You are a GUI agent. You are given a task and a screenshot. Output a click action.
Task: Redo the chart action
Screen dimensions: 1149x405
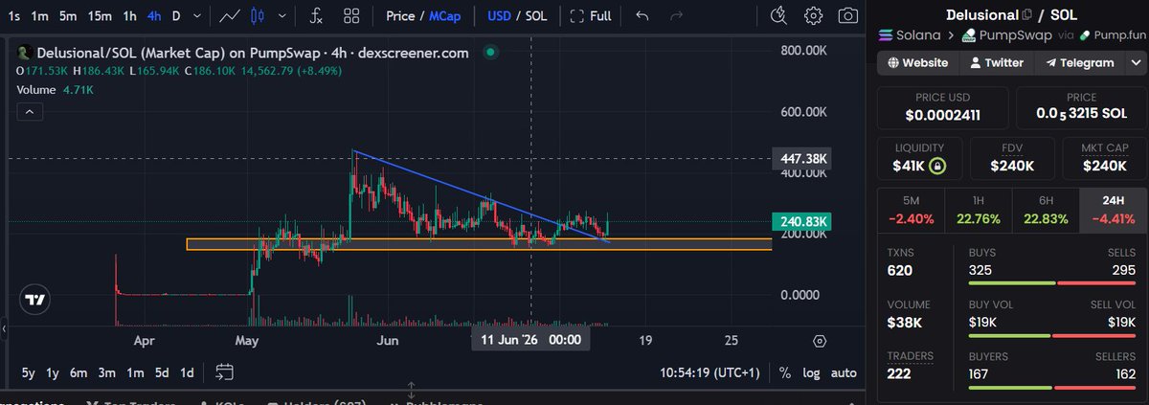[677, 16]
